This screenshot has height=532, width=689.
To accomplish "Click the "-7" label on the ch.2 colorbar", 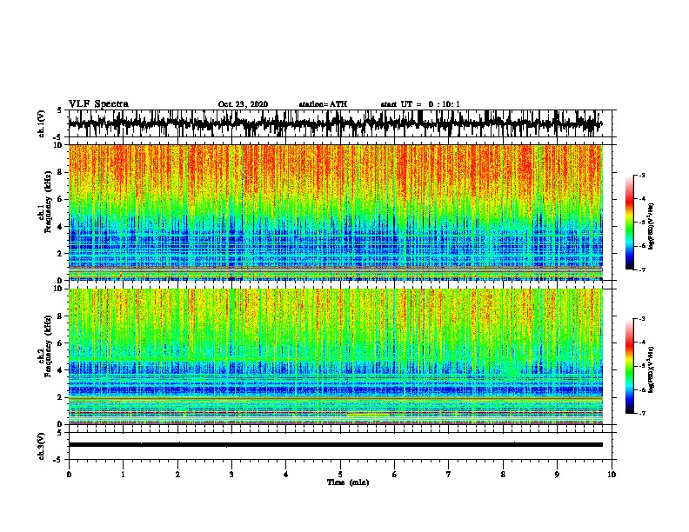I will [x=642, y=413].
